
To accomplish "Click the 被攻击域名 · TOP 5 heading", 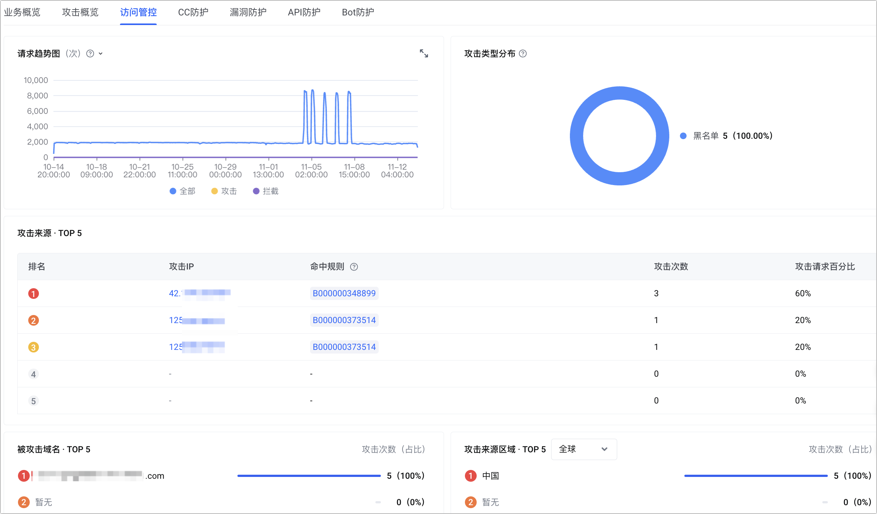I will (x=54, y=449).
